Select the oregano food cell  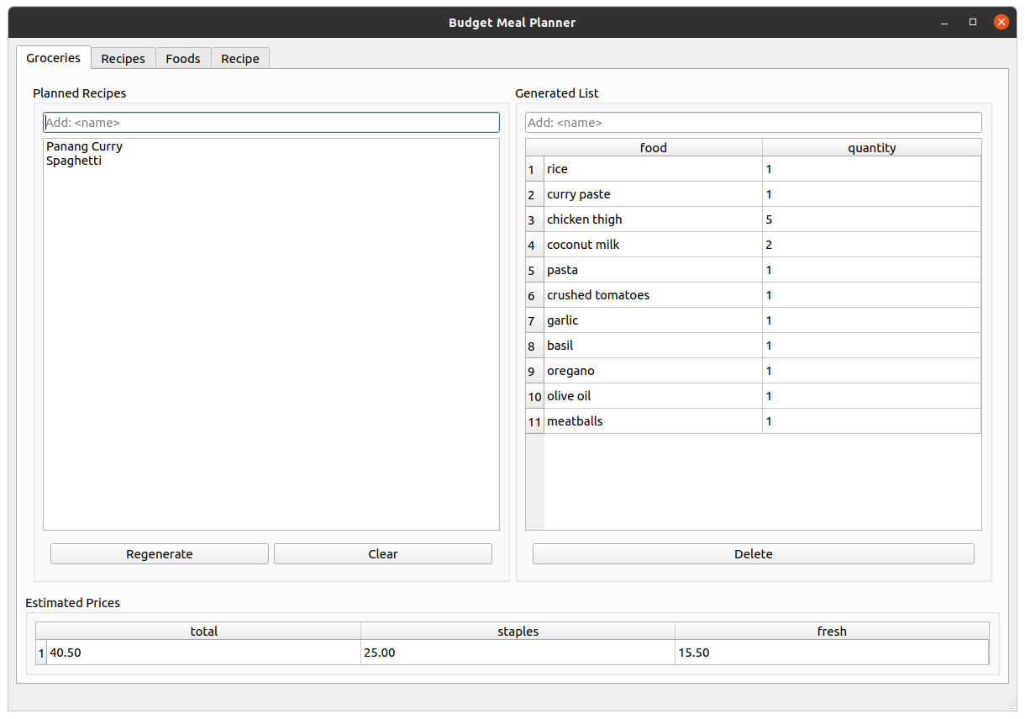tap(653, 371)
